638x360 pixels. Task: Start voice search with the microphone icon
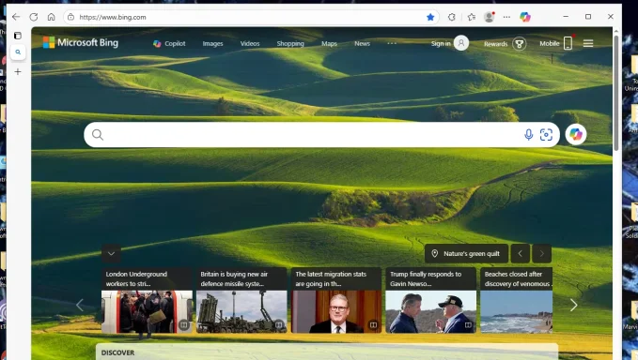click(x=529, y=135)
